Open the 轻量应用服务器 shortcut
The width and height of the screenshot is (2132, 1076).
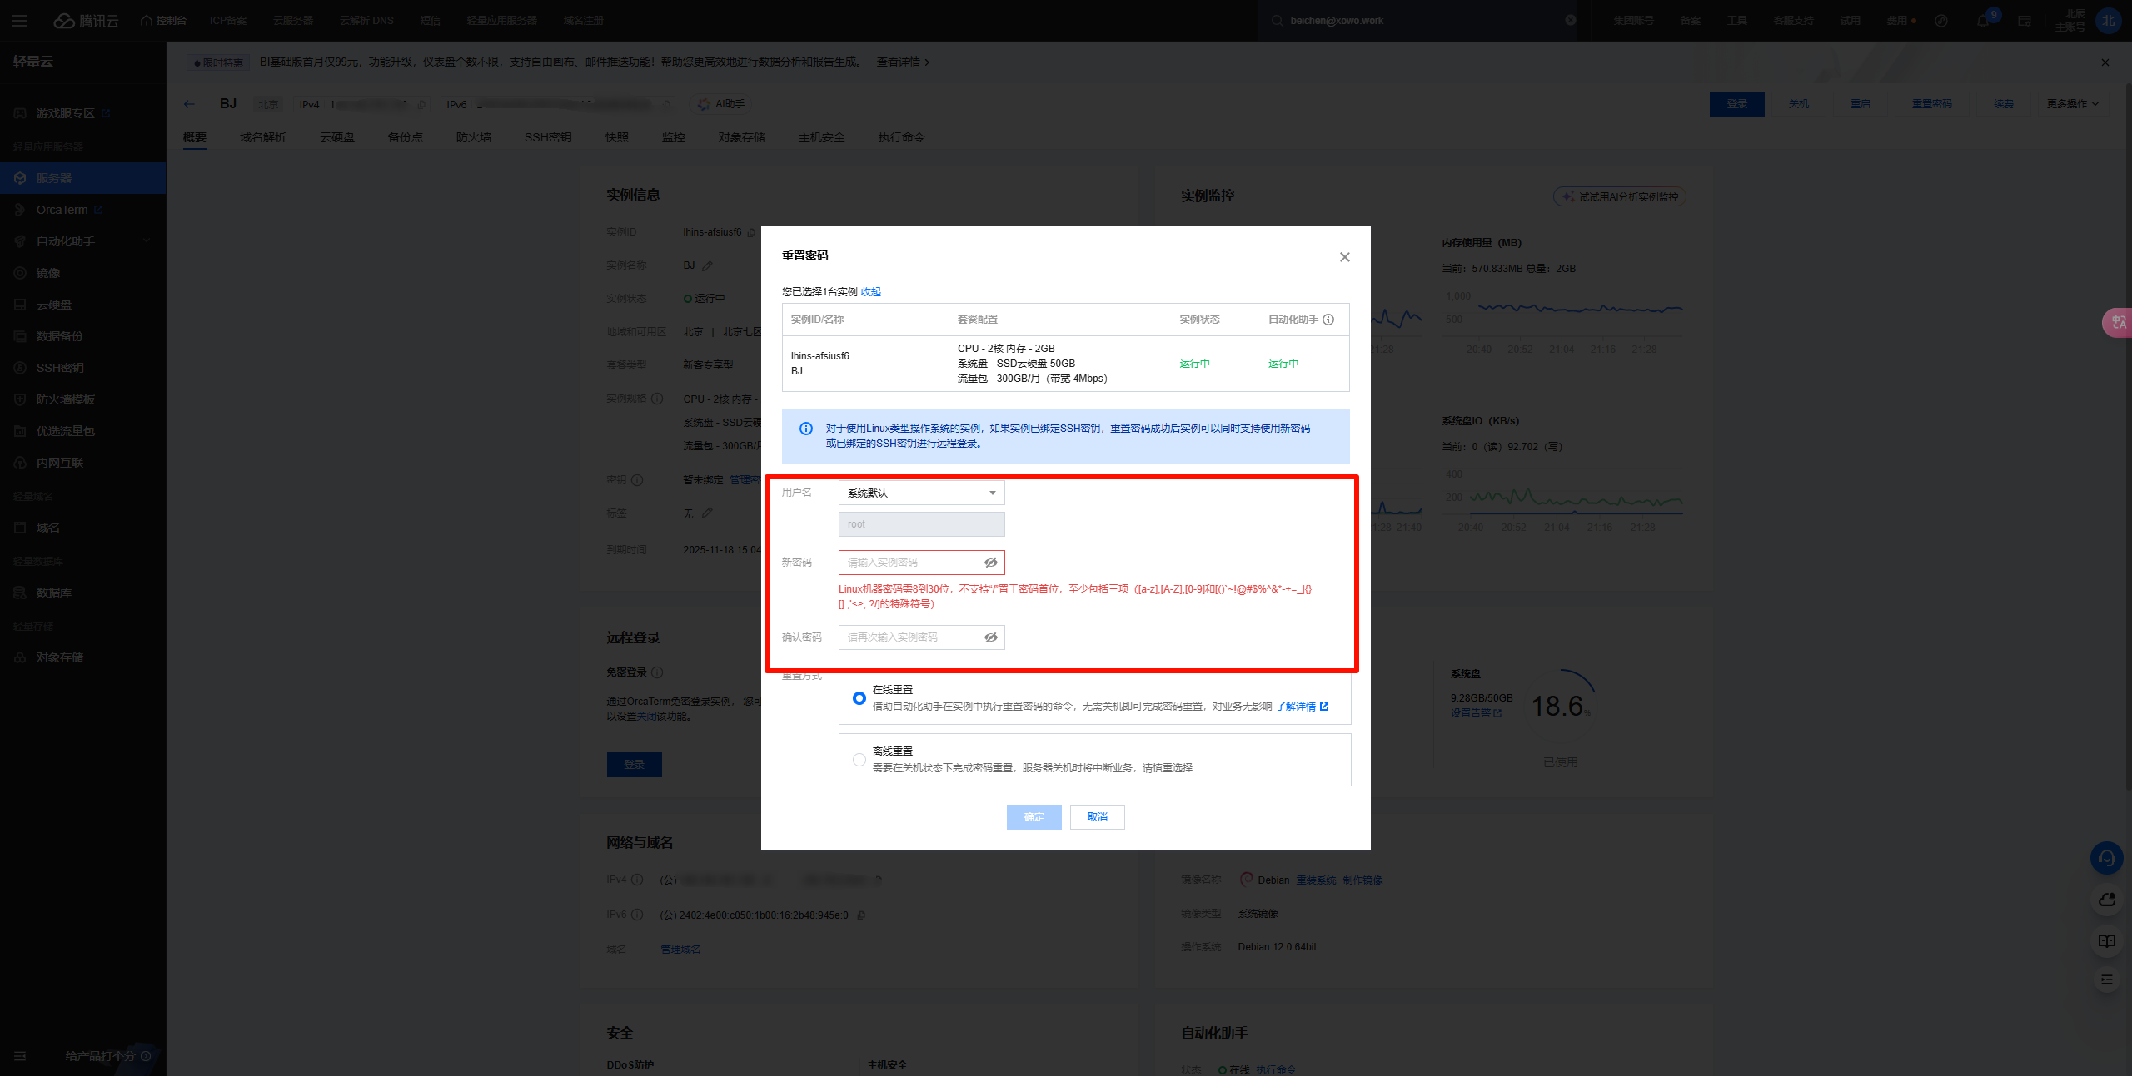(501, 21)
